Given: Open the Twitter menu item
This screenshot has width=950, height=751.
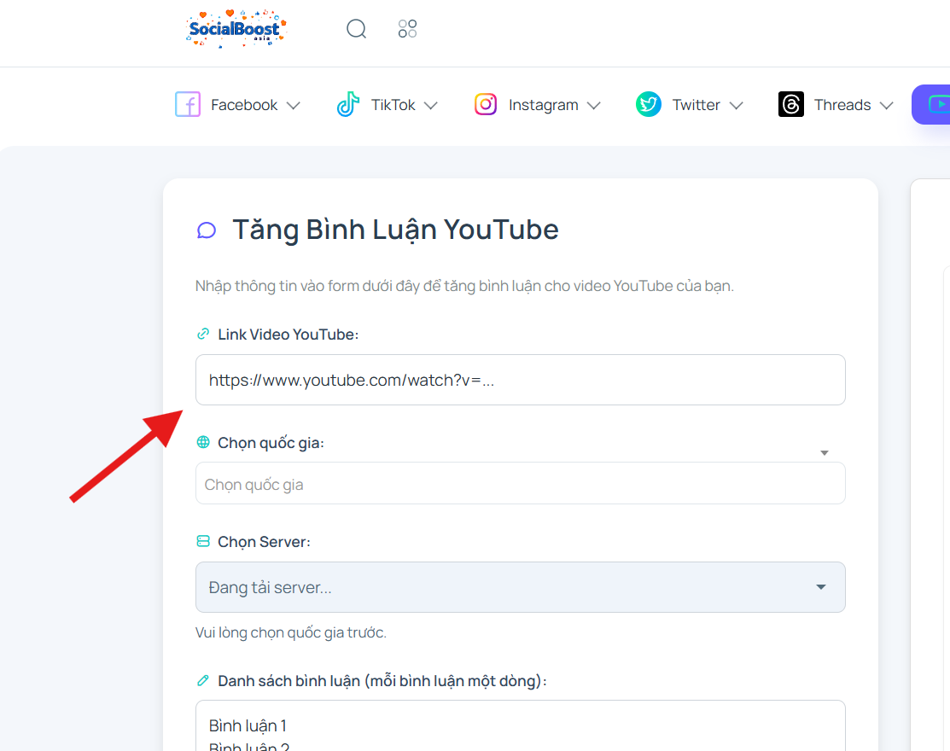Looking at the screenshot, I should point(690,105).
